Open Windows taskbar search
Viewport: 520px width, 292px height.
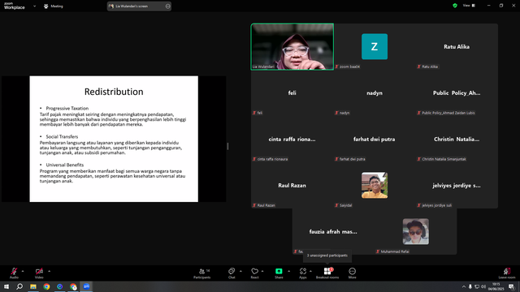tap(19, 286)
